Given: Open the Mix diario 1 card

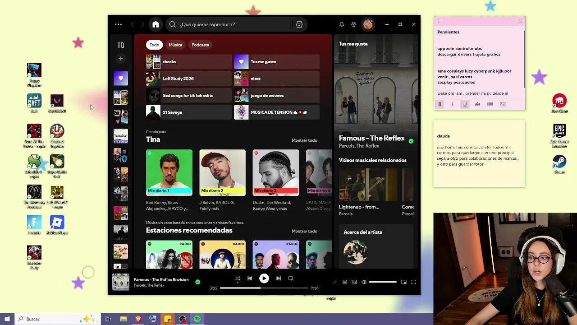Looking at the screenshot, I should (x=169, y=181).
